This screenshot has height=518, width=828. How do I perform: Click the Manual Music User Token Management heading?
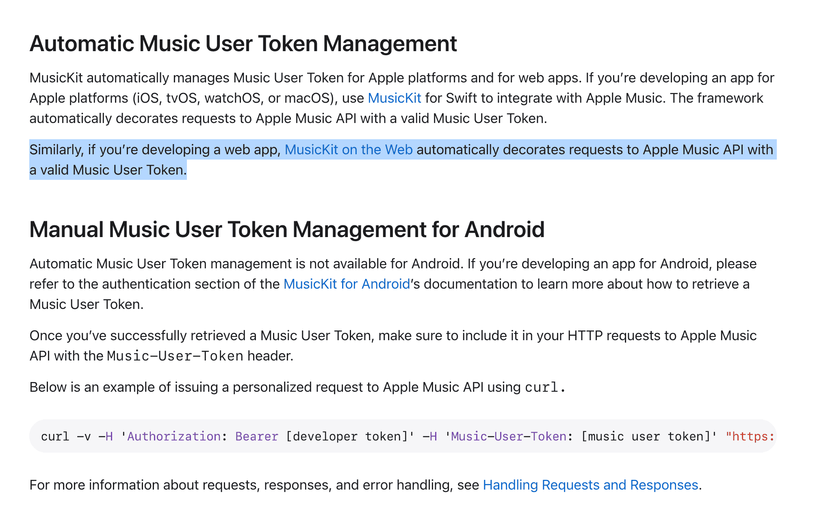[286, 230]
